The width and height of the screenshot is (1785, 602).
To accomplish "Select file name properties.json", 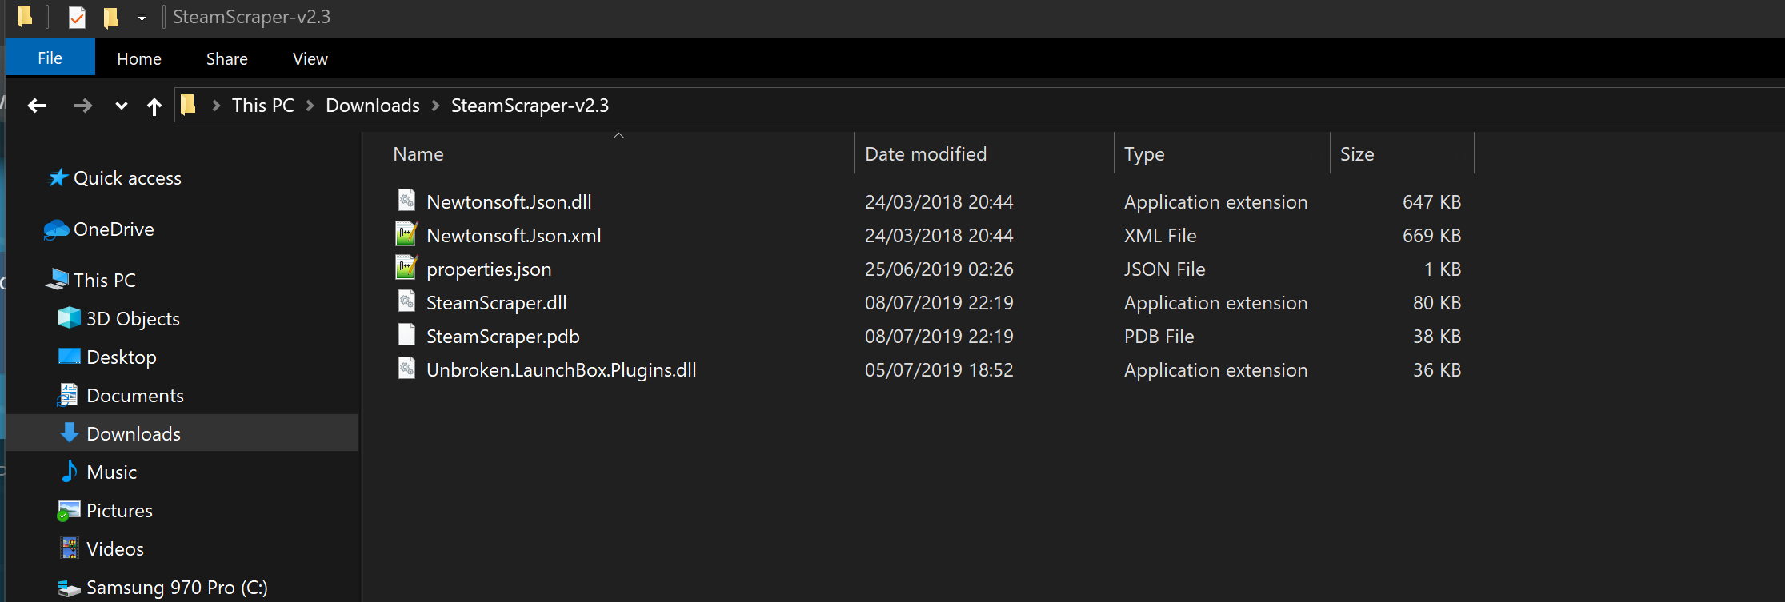I will (x=489, y=269).
